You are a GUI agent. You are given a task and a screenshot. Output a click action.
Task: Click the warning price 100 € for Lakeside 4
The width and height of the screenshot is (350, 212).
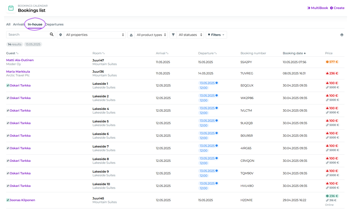(332, 108)
